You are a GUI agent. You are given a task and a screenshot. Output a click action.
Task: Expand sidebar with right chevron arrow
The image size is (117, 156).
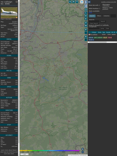[x=86, y=2]
